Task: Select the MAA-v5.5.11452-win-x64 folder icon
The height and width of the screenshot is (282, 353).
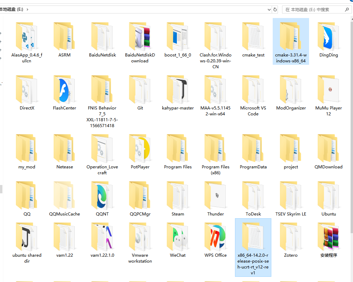Action: [x=216, y=89]
